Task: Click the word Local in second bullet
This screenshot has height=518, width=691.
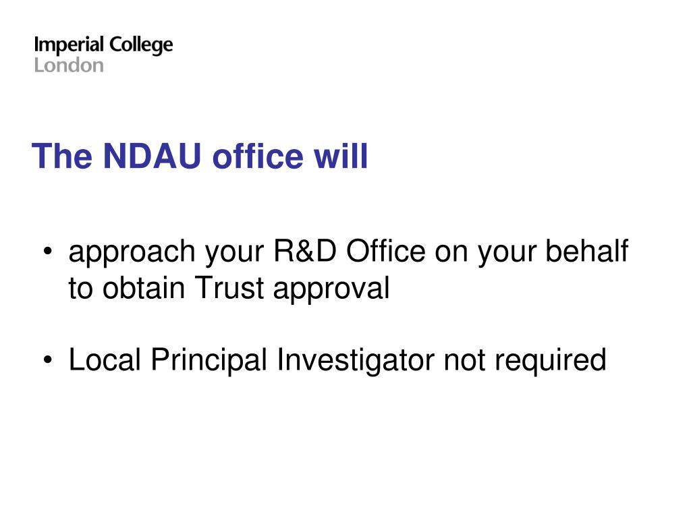Action: [105, 360]
